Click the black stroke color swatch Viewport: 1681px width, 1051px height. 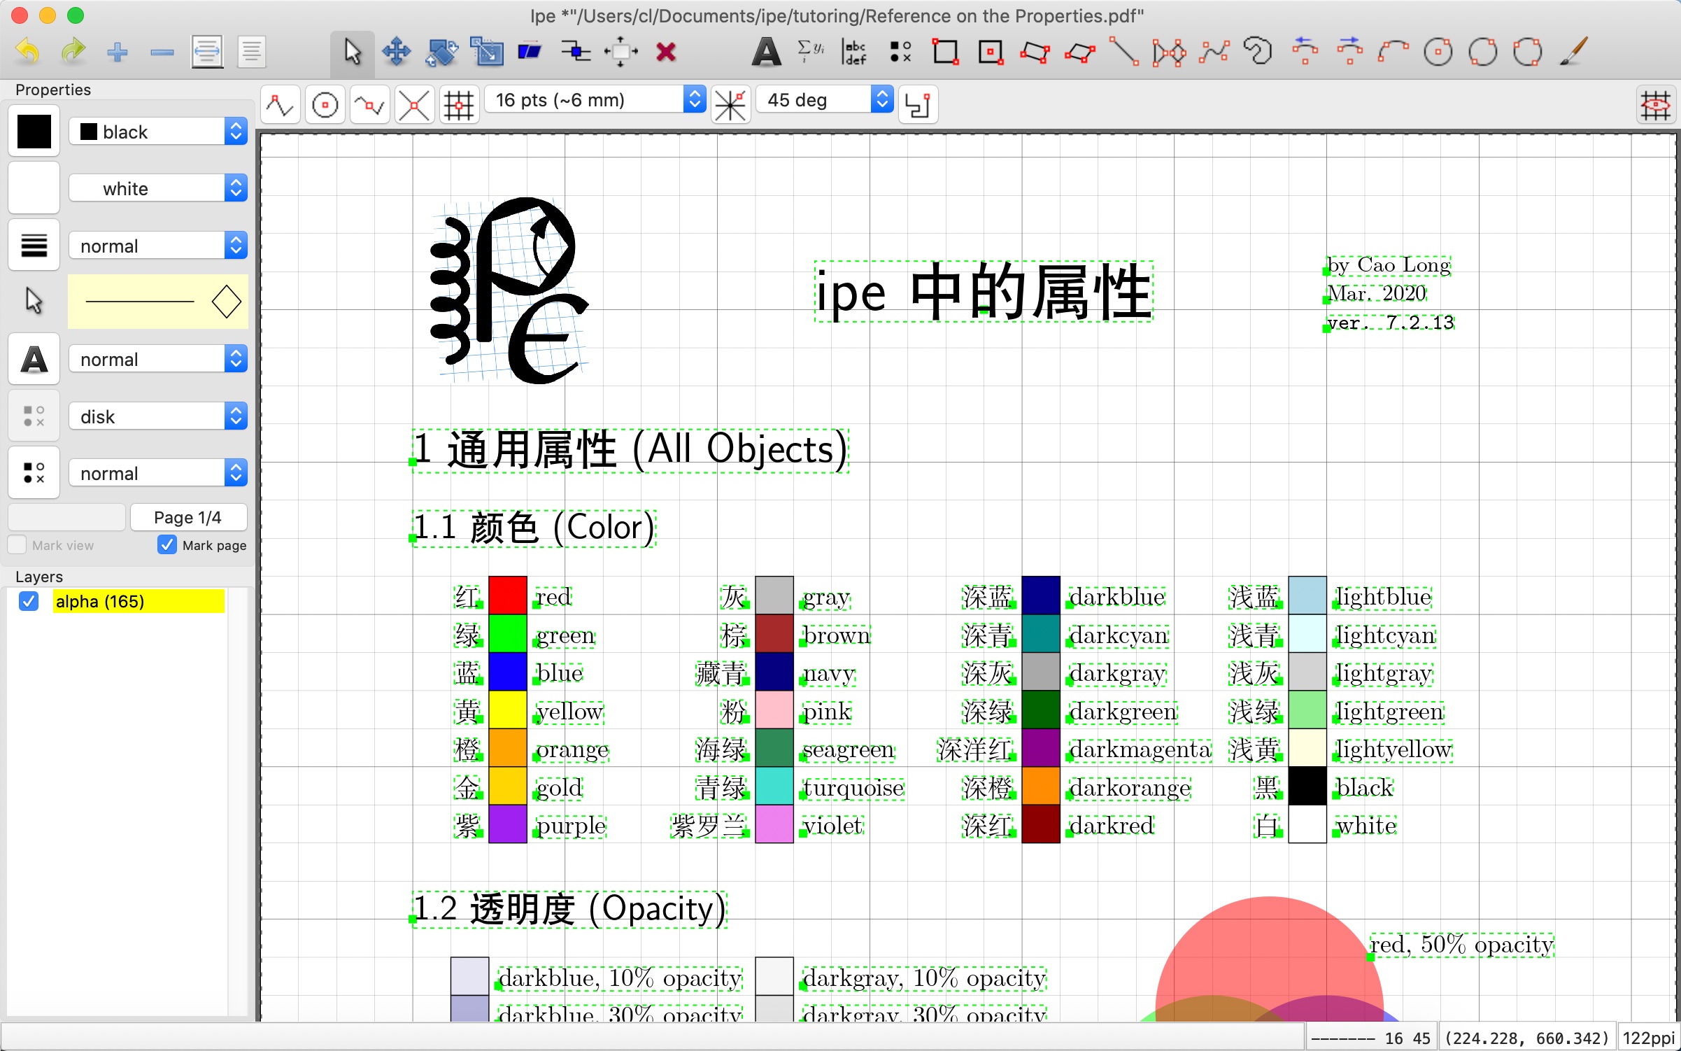coord(34,132)
